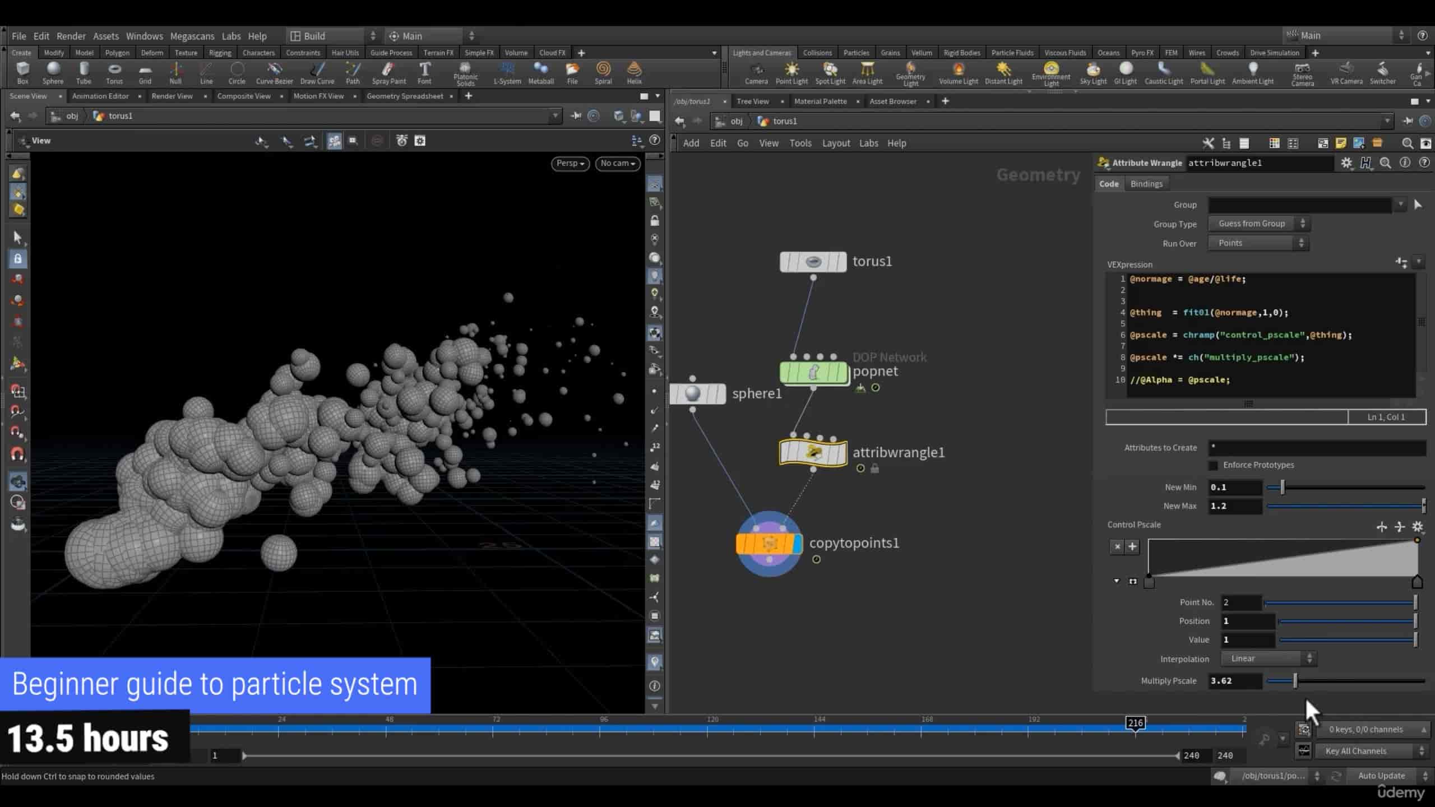Add a ramp point with plus button

coord(1132,546)
